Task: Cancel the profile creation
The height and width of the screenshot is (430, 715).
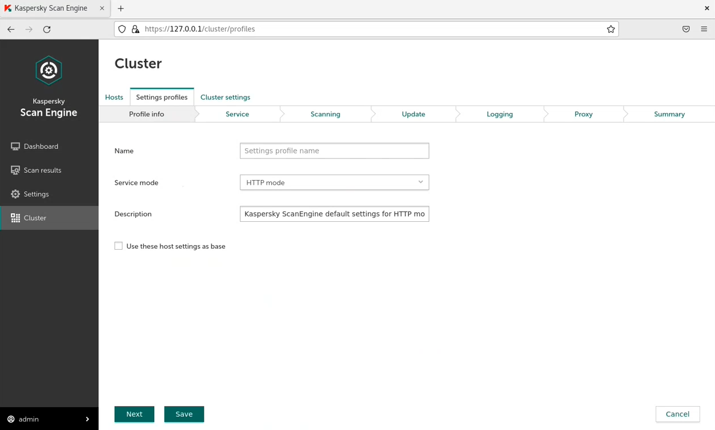Action: 677,414
